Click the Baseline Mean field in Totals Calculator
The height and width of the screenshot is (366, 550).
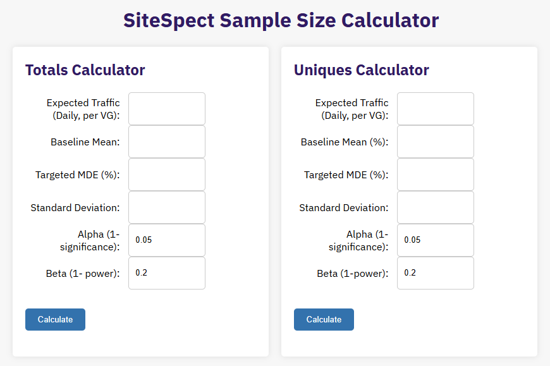166,141
